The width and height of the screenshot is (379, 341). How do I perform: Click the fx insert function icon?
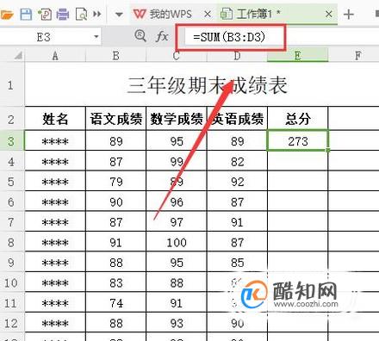point(162,36)
